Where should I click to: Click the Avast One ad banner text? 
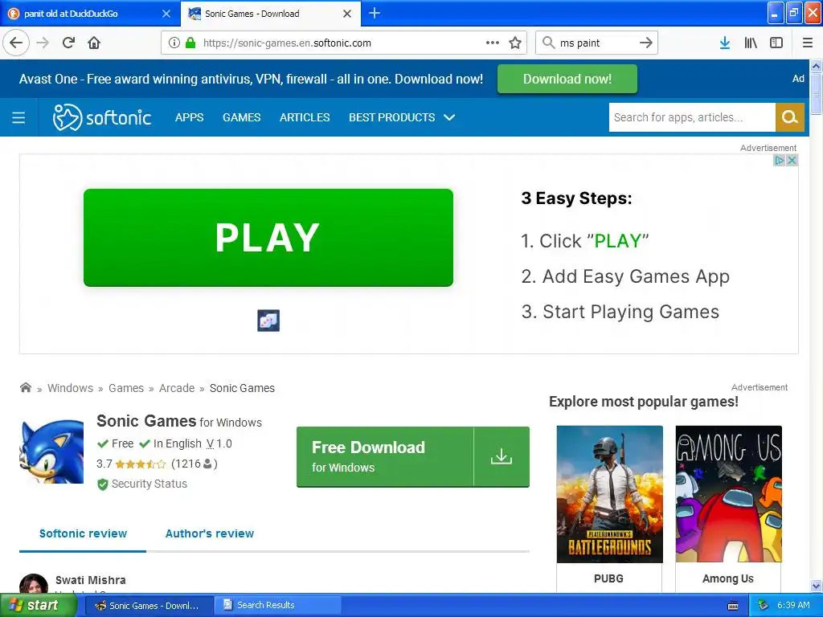click(x=251, y=79)
